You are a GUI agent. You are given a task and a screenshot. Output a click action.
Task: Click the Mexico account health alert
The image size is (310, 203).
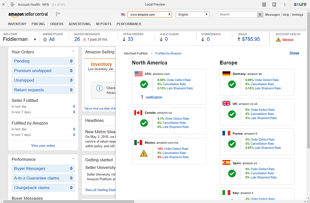pyautogui.click(x=288, y=40)
